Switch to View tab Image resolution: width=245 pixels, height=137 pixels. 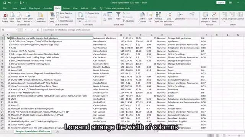click(75, 8)
